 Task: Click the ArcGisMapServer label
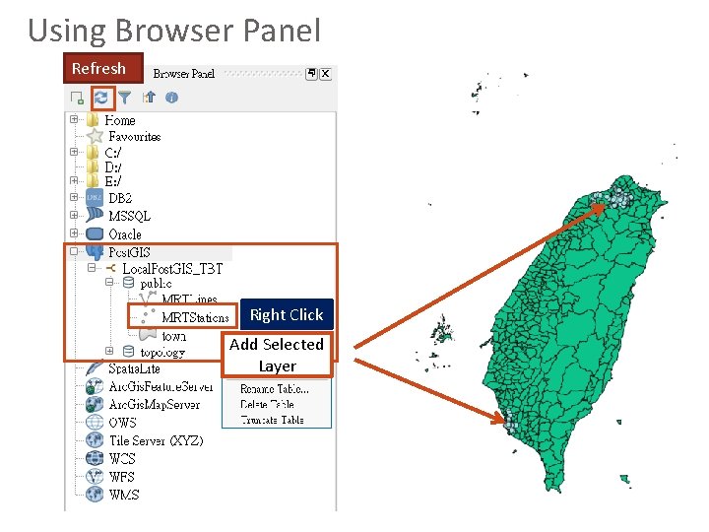(155, 405)
